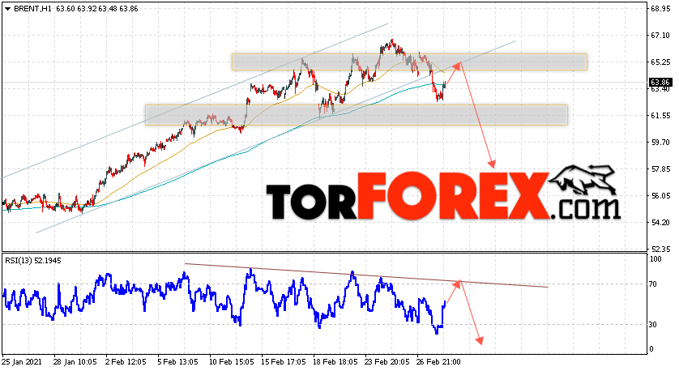Click the 15 Feb 17:05 time label
Screen dimensions: 679x371
click(x=284, y=362)
